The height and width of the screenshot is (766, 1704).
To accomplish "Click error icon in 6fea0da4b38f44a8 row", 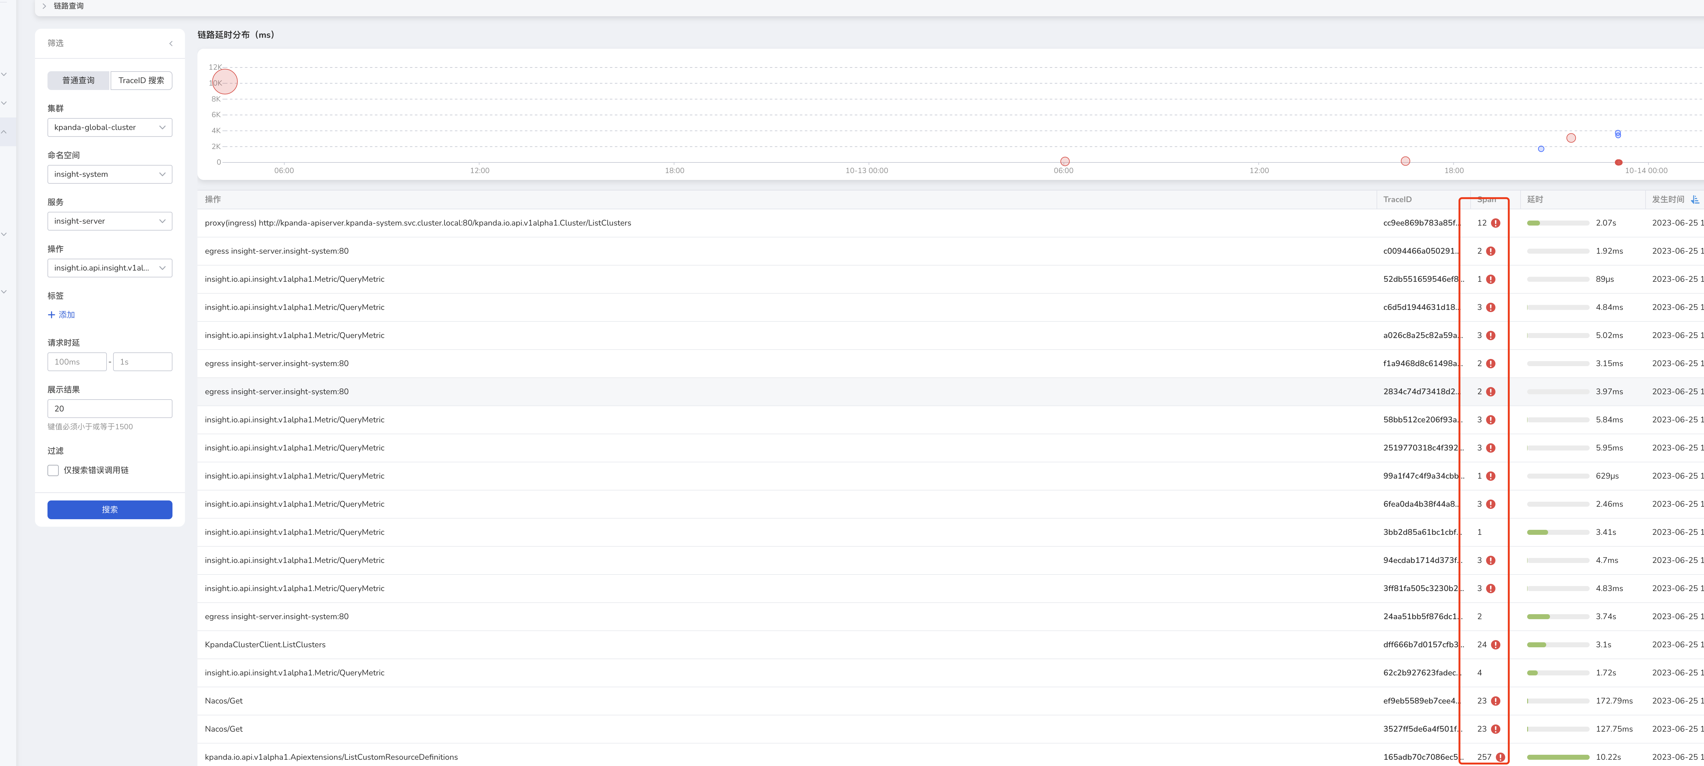I will click(x=1491, y=504).
